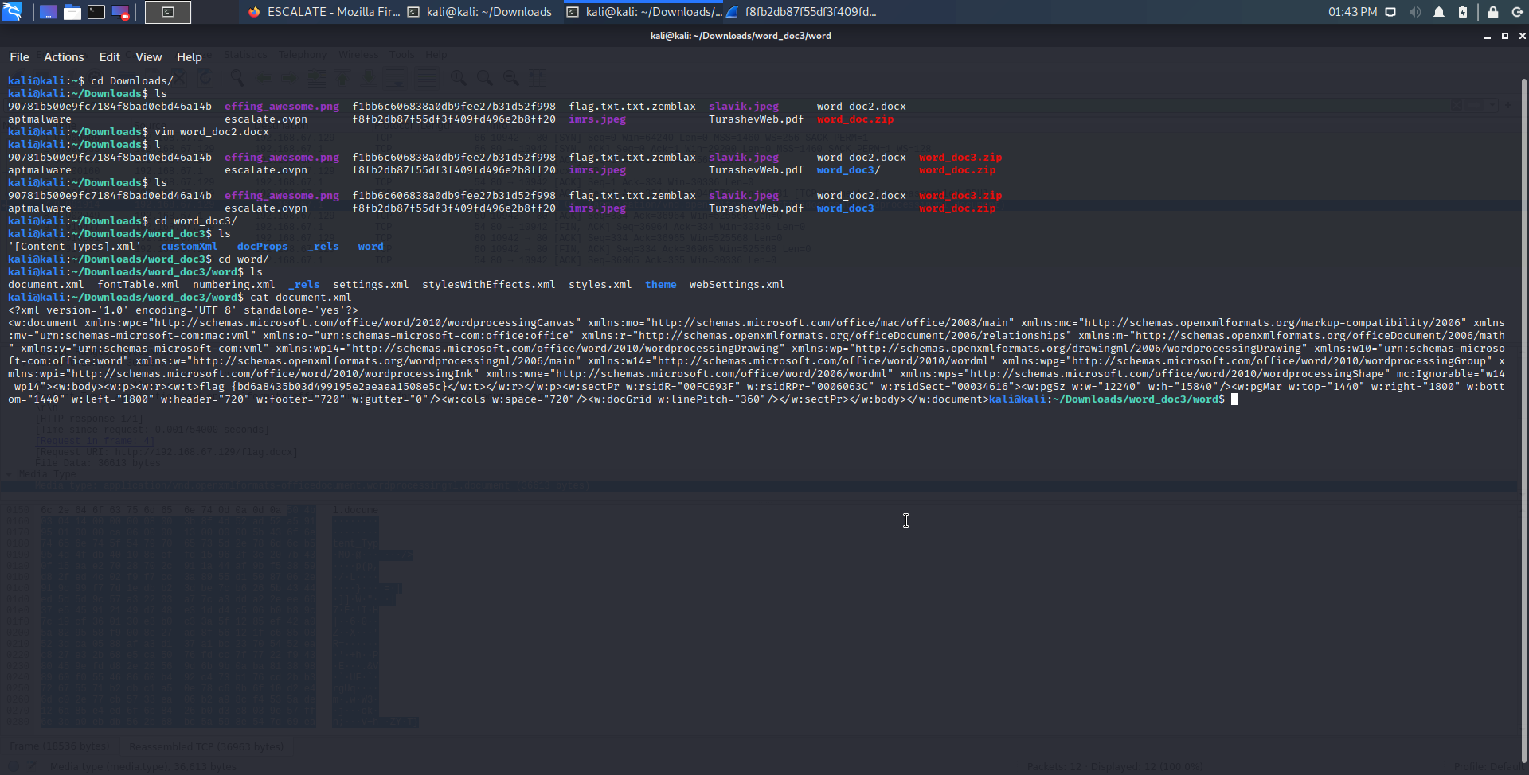Screen dimensions: 1529x775
Task: Click the clock showing 01:43 PM
Action: [1352, 12]
